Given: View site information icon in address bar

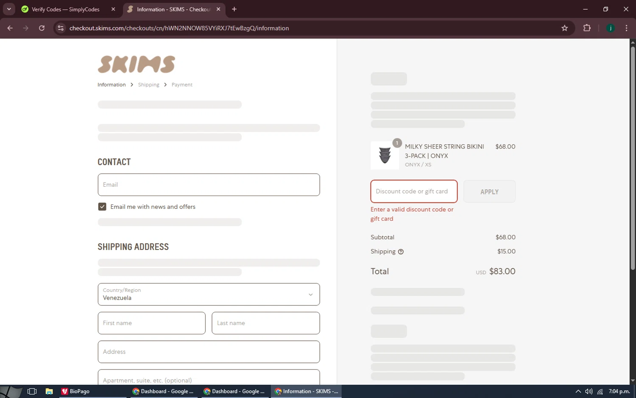Looking at the screenshot, I should coord(61,28).
